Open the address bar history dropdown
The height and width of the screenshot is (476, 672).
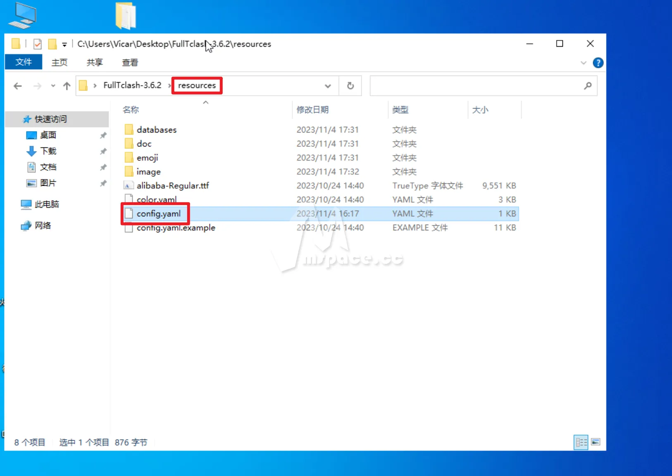point(328,86)
